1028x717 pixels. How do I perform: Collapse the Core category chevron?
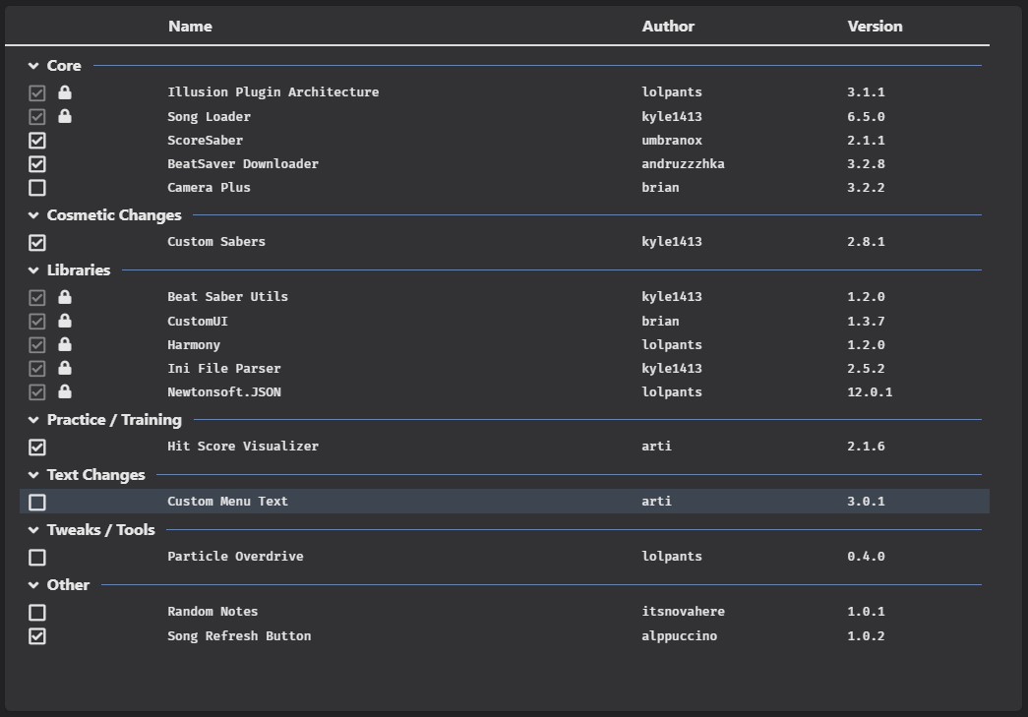(33, 66)
